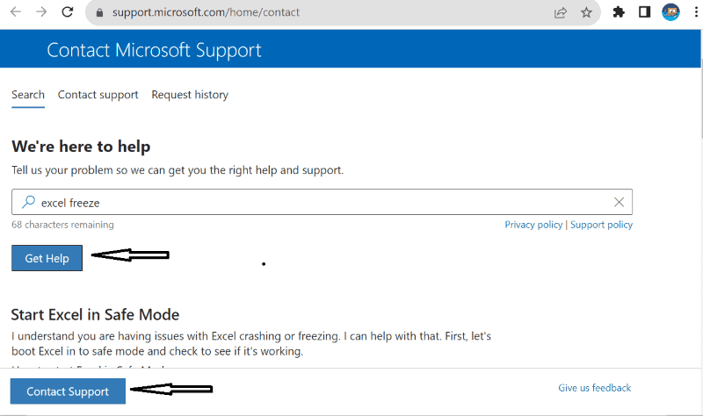
Task: Click the Contact Support button
Action: (68, 391)
